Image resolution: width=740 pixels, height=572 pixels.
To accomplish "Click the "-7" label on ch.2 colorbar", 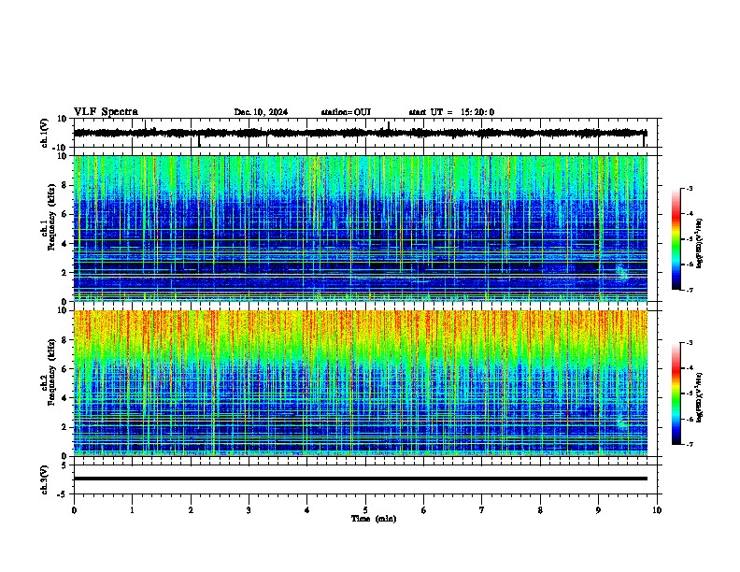I will pos(689,445).
